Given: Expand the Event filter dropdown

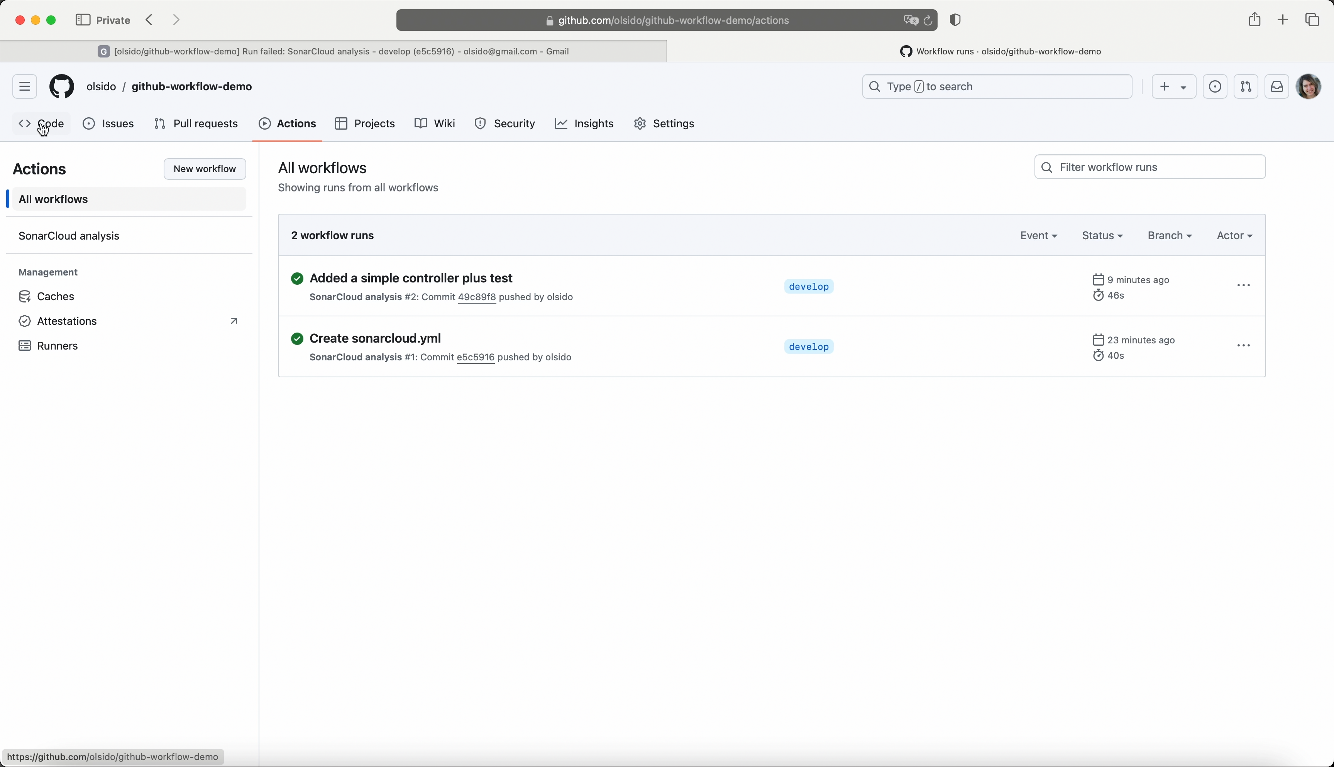Looking at the screenshot, I should [x=1038, y=235].
